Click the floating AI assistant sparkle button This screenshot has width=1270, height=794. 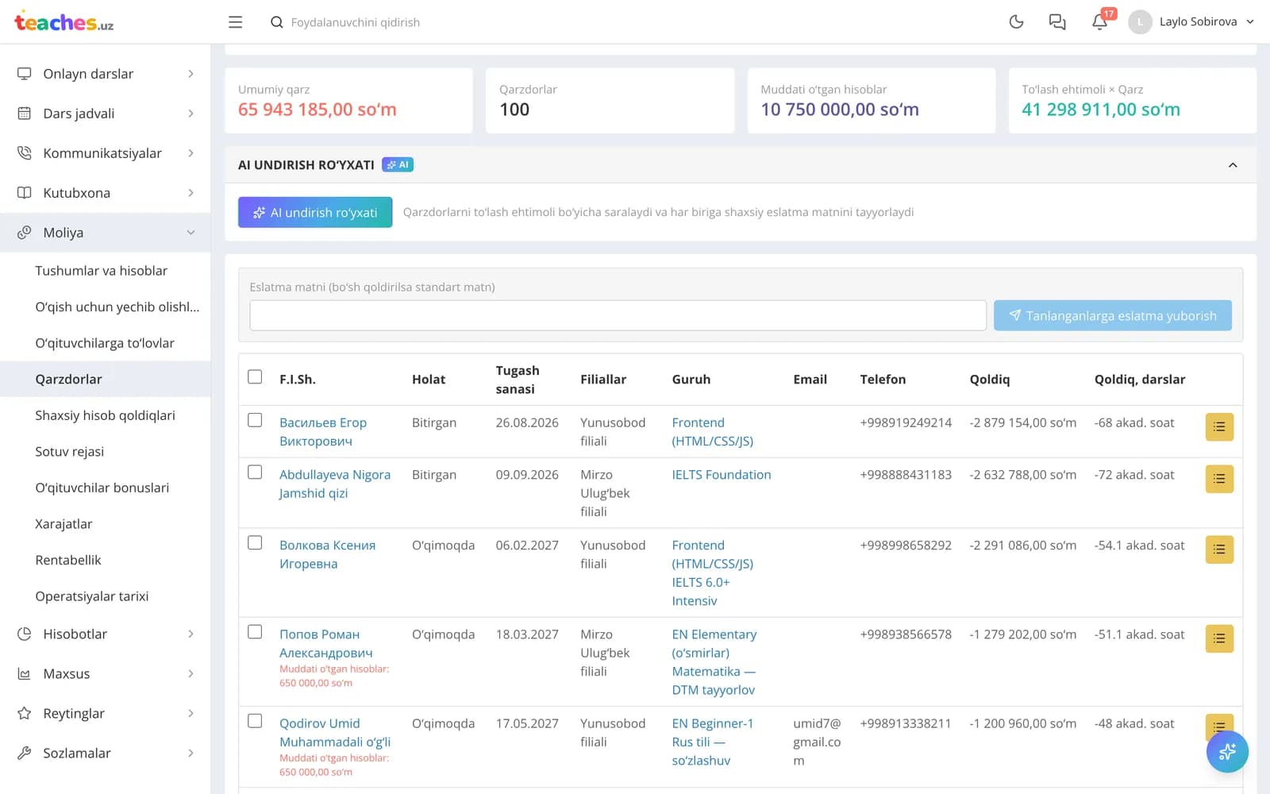coord(1227,751)
